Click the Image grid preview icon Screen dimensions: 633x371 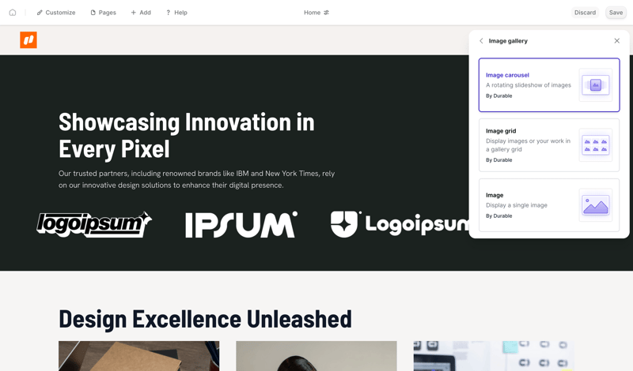tap(595, 145)
